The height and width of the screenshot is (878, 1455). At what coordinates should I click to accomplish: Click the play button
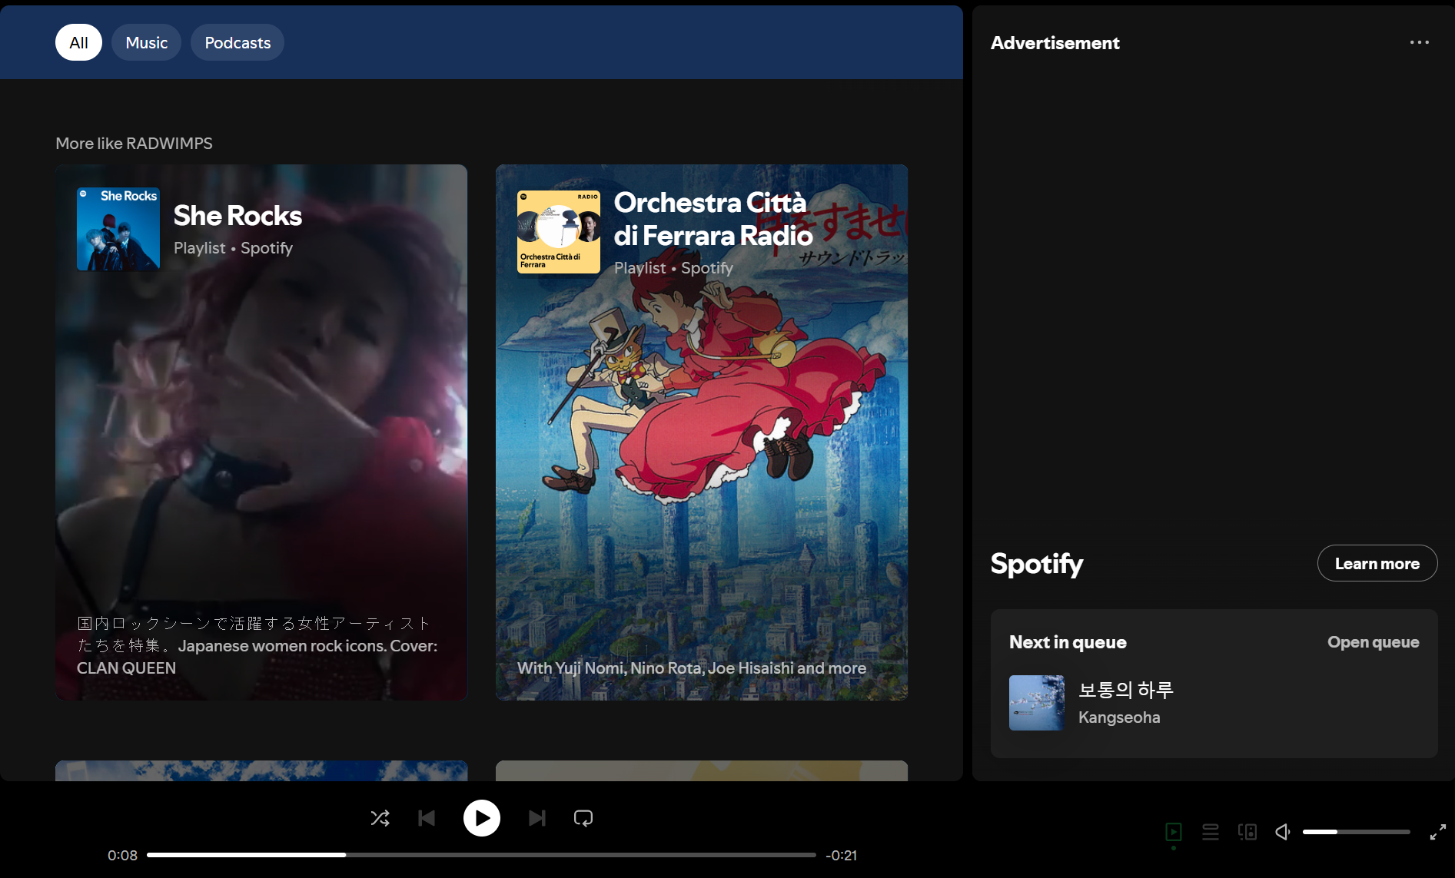(x=482, y=818)
